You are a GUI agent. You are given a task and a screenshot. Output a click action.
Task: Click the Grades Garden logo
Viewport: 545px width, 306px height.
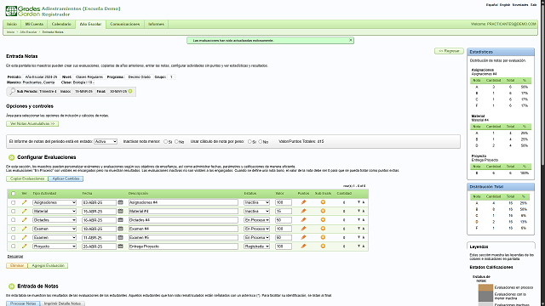pyautogui.click(x=23, y=11)
